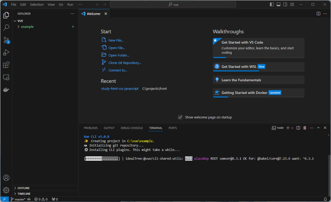Toggle the bottom panel layout icon
Image resolution: width=331 pixels, height=202 pixels.
[279, 4]
